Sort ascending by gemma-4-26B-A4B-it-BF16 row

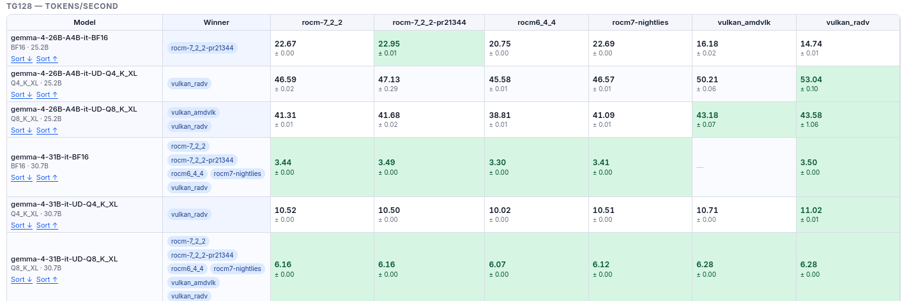pyautogui.click(x=47, y=59)
